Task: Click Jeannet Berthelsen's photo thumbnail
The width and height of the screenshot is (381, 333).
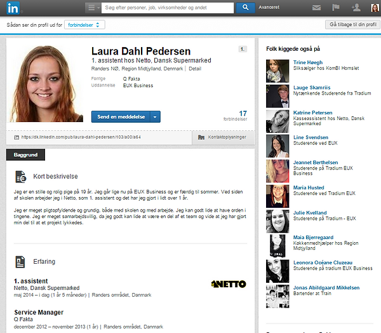Action: [277, 171]
